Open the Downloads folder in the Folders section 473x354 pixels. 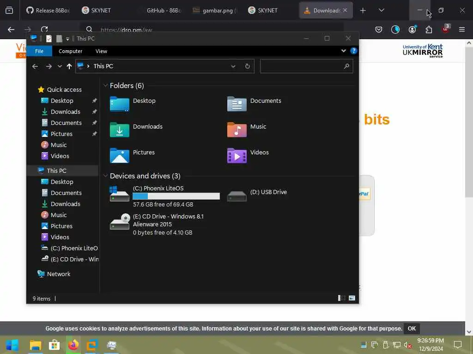136,130
